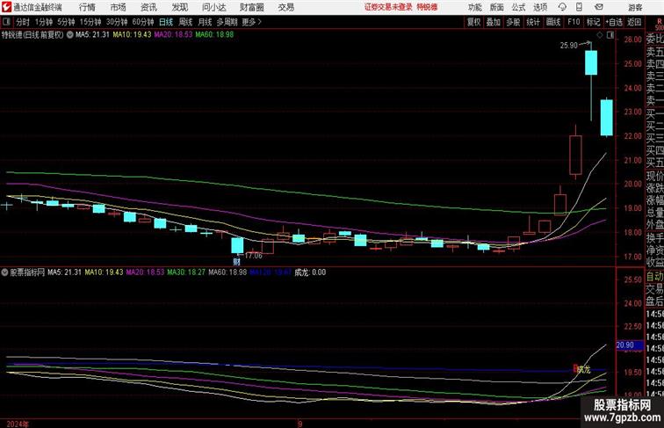Open the 版面 menu
Image resolution: width=664 pixels, height=428 pixels.
[x=496, y=7]
